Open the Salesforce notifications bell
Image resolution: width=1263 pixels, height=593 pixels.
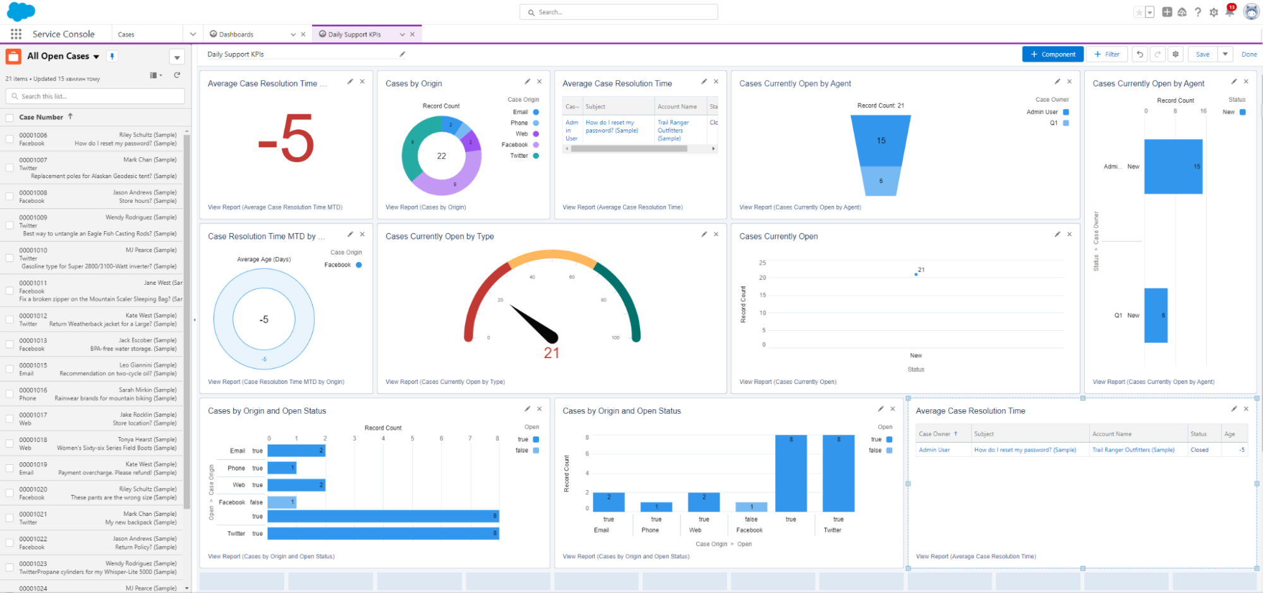1229,11
